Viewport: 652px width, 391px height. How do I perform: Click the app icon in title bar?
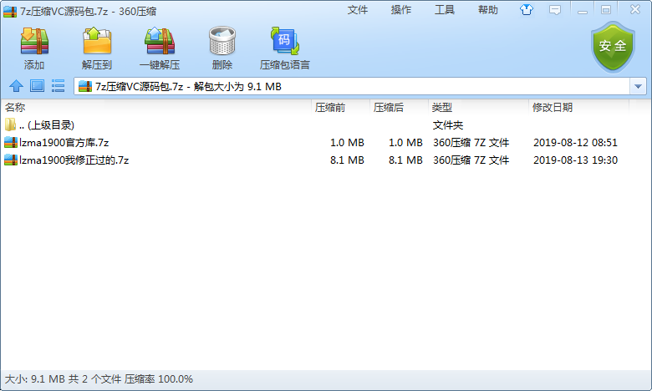tap(10, 11)
